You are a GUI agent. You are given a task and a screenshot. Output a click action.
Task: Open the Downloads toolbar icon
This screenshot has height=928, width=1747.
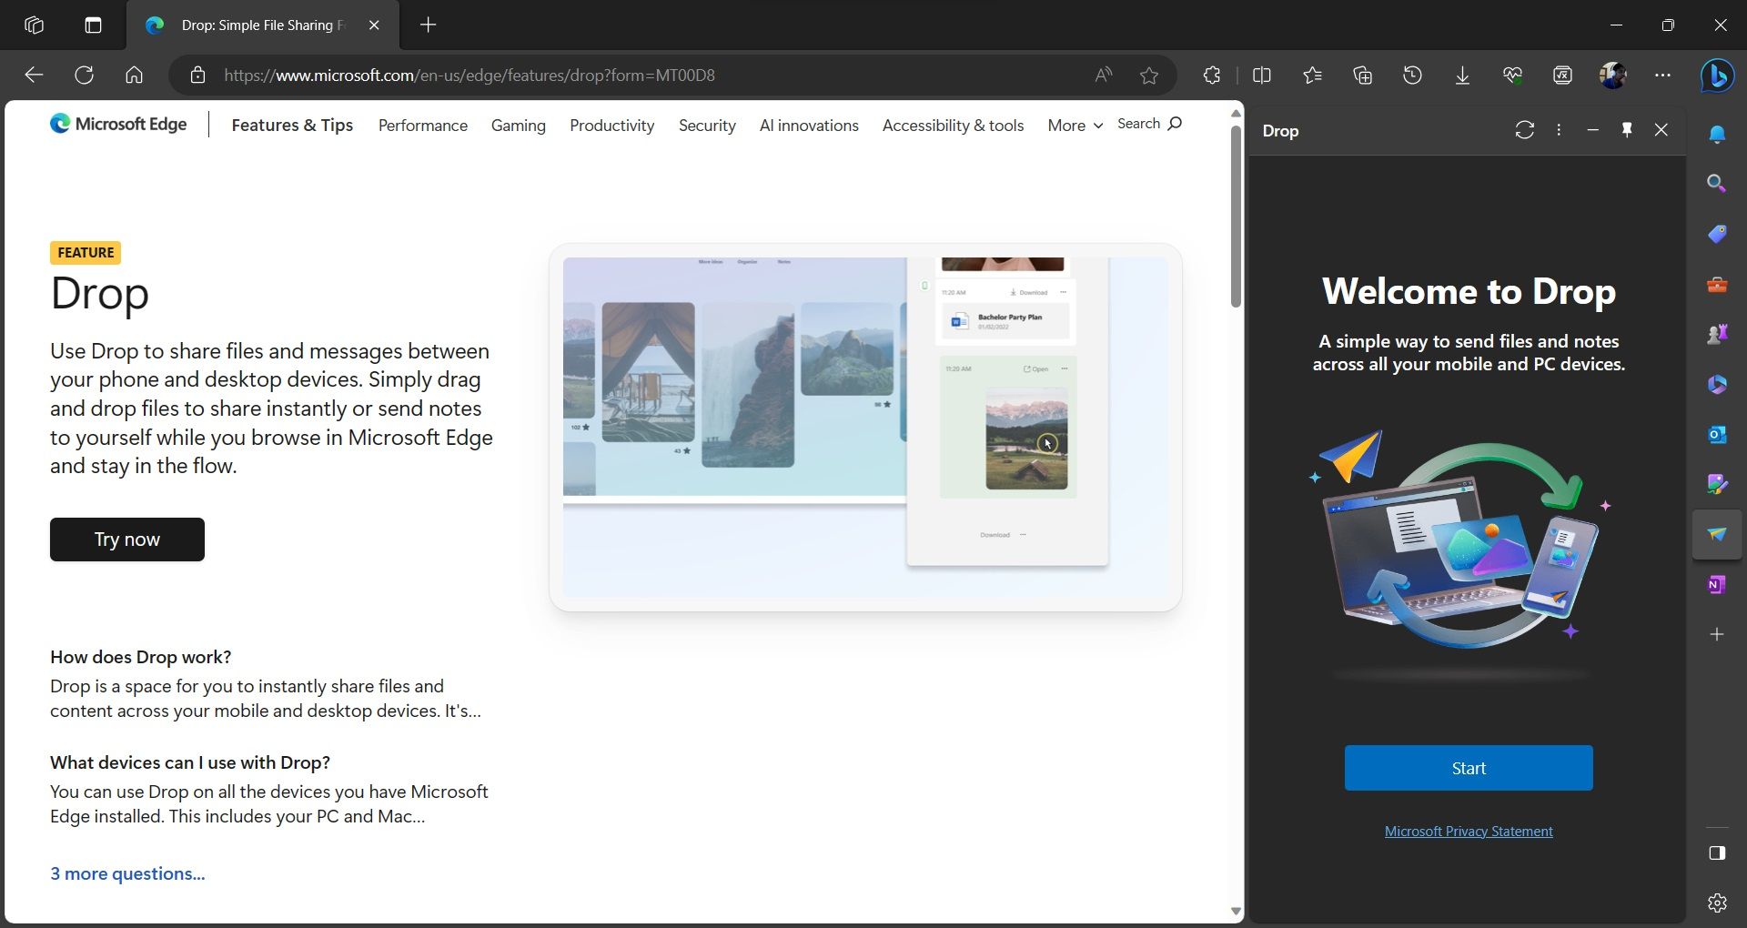tap(1461, 76)
